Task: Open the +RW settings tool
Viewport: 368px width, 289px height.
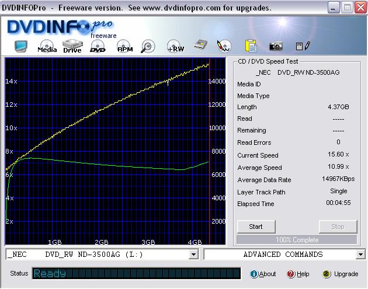Action: (176, 46)
